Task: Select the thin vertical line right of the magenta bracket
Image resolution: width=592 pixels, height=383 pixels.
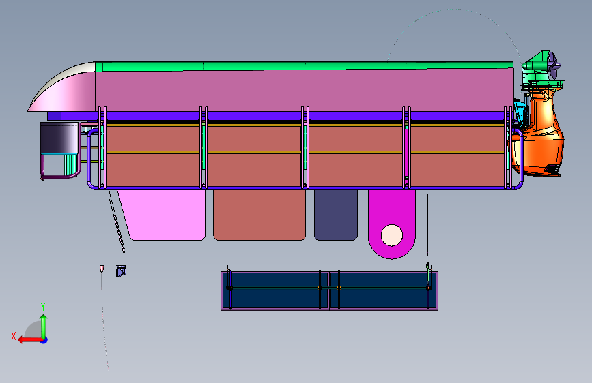Action: click(427, 225)
